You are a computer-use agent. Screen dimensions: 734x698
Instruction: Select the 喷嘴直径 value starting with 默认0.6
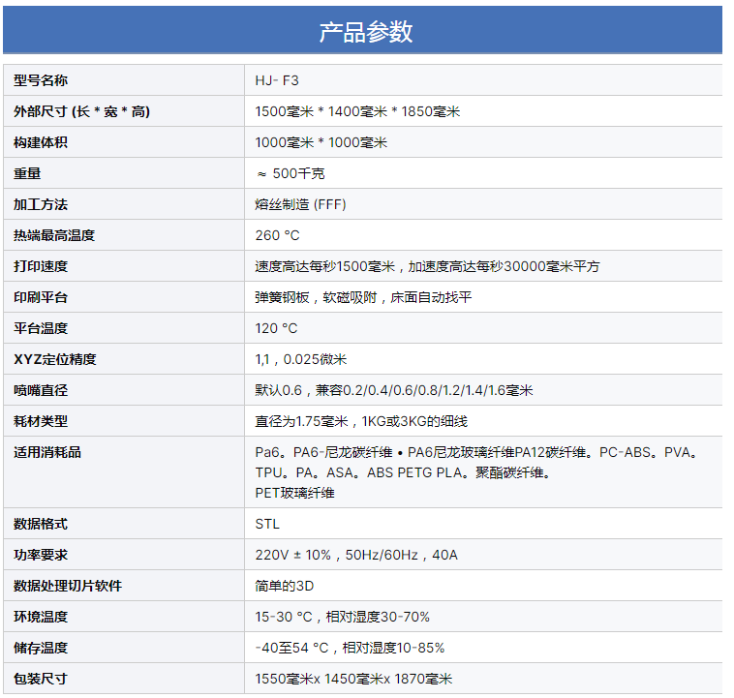tap(393, 390)
